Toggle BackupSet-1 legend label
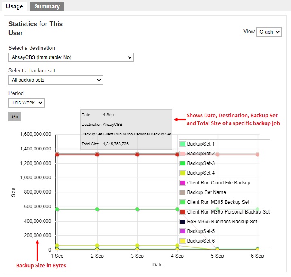291x277 pixels. point(200,144)
